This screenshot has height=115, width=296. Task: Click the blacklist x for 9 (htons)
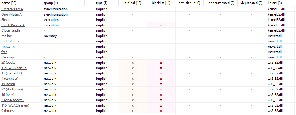tap(161, 111)
